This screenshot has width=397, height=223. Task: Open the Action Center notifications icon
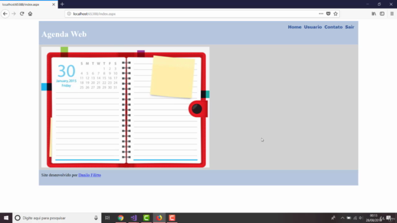pyautogui.click(x=389, y=217)
